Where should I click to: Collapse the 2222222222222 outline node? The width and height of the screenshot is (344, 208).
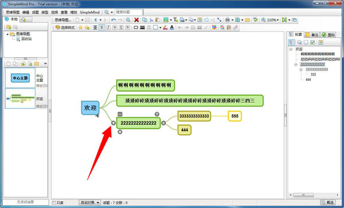click(x=296, y=64)
